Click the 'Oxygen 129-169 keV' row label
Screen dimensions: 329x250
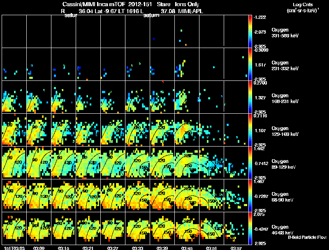(x=285, y=131)
